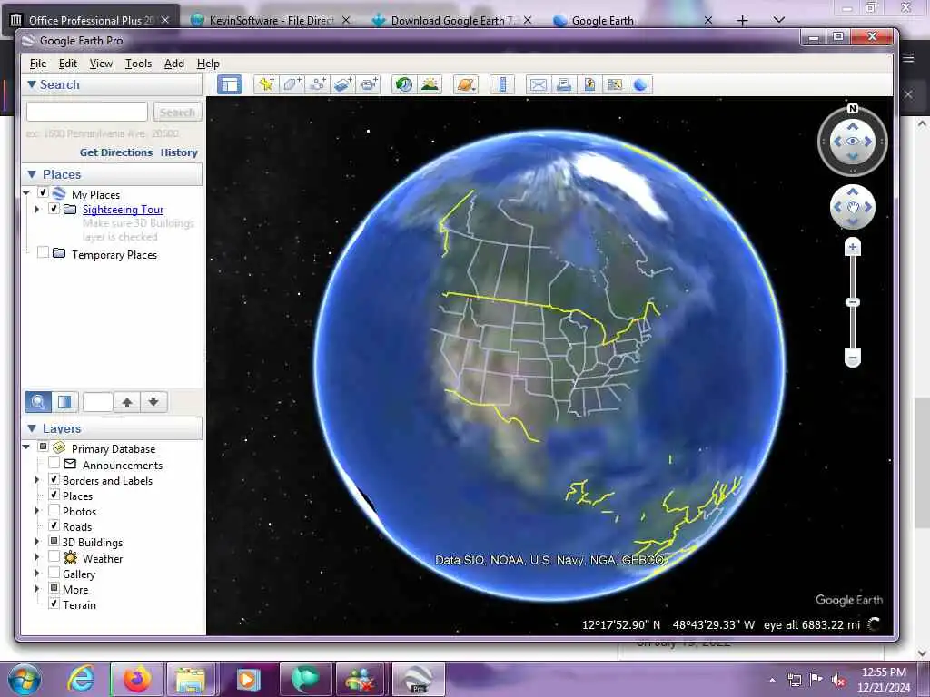Zoom out with the minus button

tap(852, 358)
